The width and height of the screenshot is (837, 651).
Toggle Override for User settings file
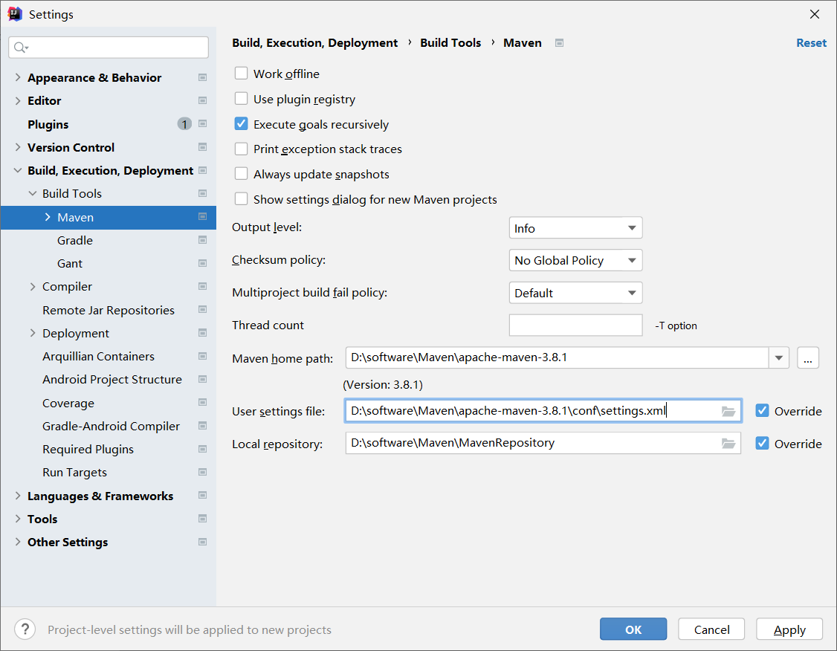pyautogui.click(x=762, y=411)
